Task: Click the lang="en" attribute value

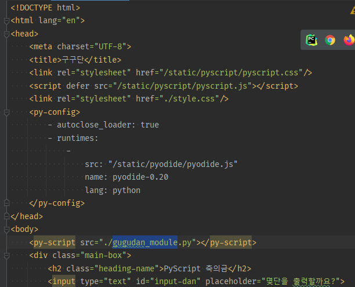Action: tap(71, 21)
